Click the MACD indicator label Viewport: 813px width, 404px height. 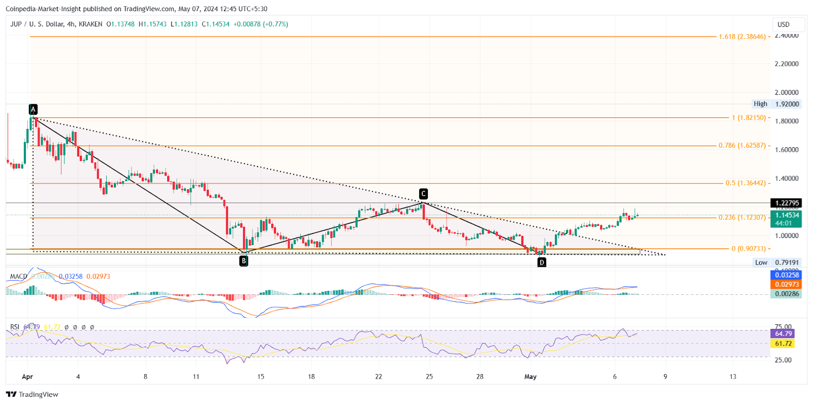coord(18,277)
